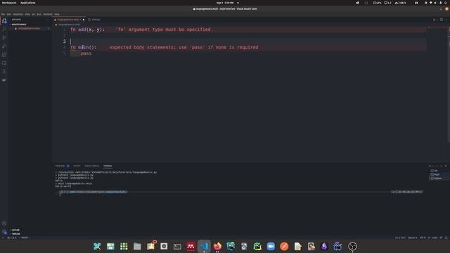Click the line and column indicator in status bar
Screen dimensions: 450x253
click(x=400, y=238)
